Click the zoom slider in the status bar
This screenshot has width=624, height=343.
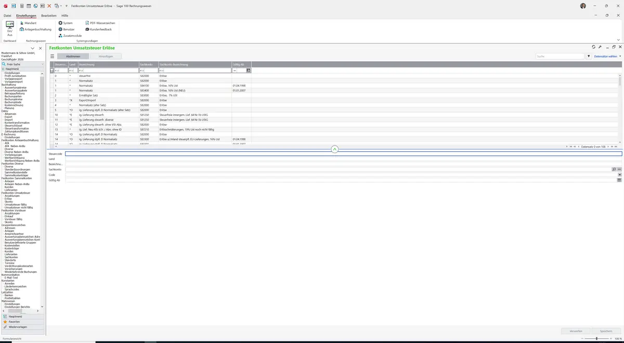pos(596,339)
